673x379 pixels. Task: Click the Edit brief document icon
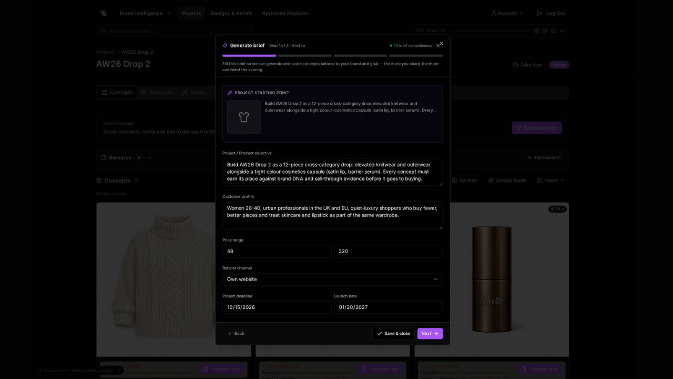[x=455, y=181]
